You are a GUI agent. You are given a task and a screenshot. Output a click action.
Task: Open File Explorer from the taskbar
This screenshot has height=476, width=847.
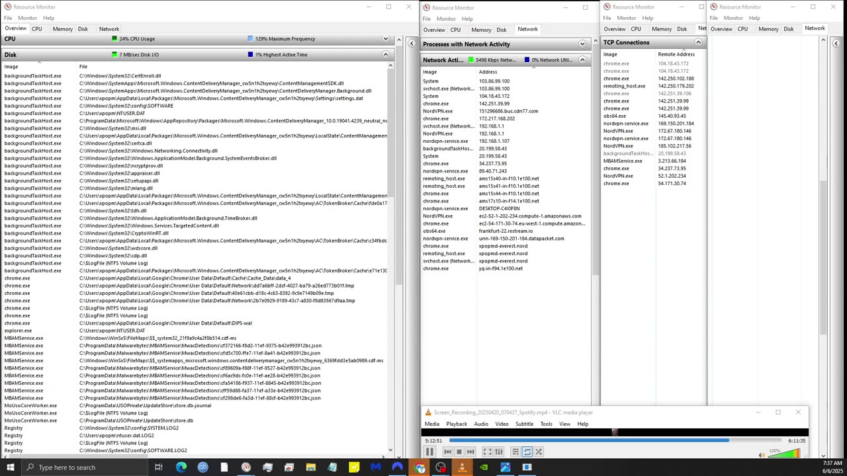(x=311, y=467)
